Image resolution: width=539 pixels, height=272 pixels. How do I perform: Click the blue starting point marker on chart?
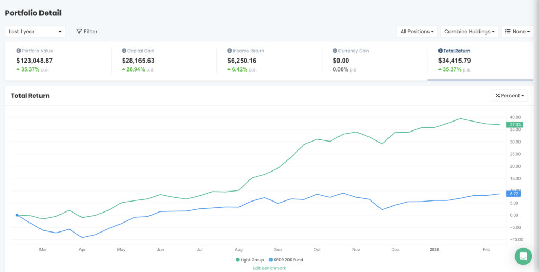(x=17, y=215)
